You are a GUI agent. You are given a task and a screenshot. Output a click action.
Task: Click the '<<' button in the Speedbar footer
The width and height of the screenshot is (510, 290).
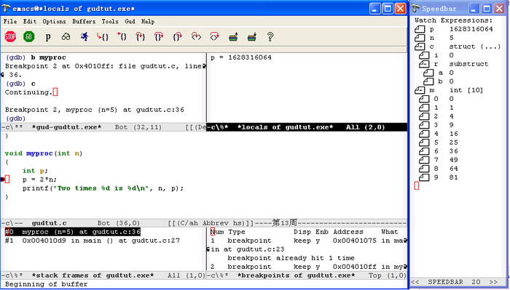(x=415, y=282)
